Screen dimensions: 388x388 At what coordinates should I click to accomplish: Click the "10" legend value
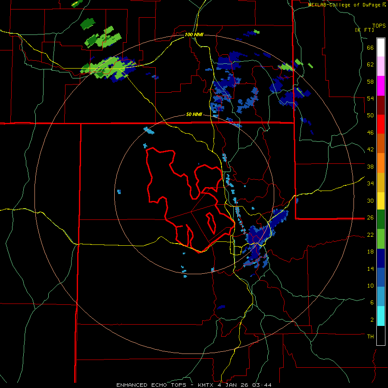(x=370, y=285)
